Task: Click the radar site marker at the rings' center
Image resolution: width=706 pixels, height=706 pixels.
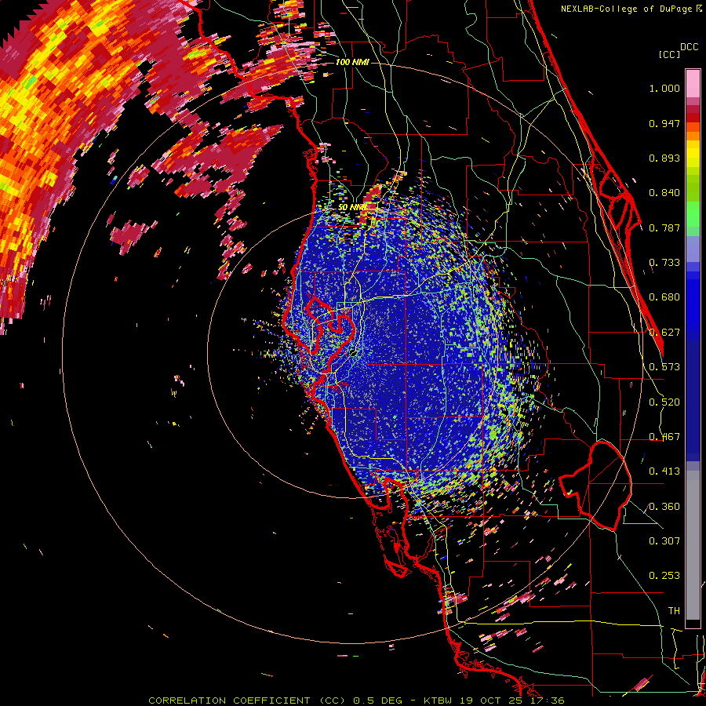Action: pyautogui.click(x=354, y=353)
